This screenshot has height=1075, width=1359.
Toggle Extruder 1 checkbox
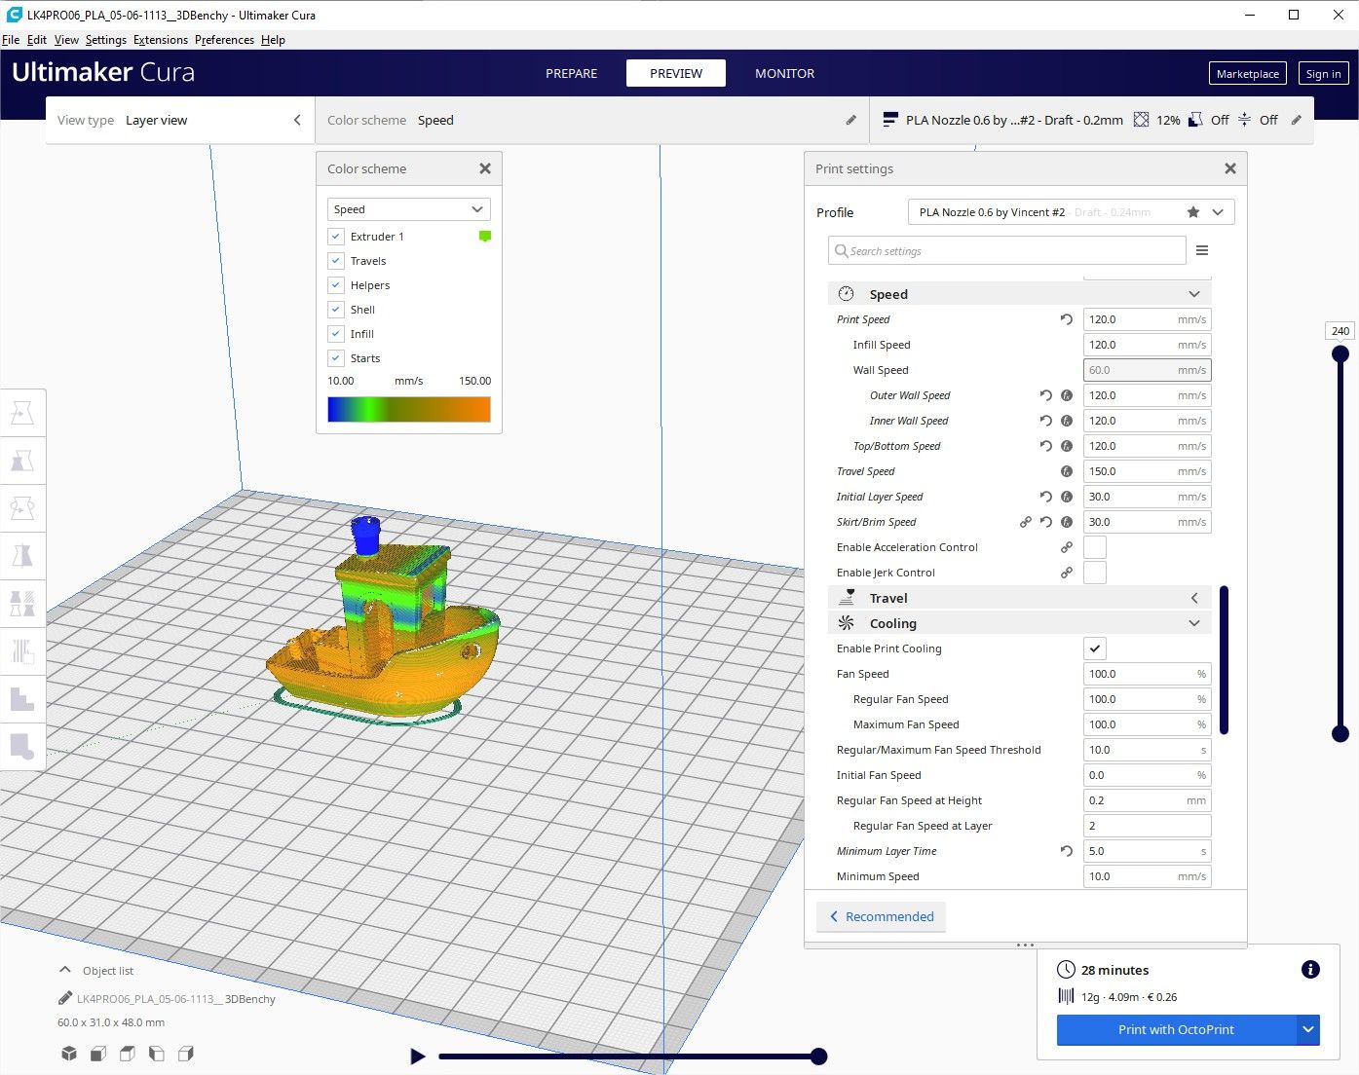336,237
